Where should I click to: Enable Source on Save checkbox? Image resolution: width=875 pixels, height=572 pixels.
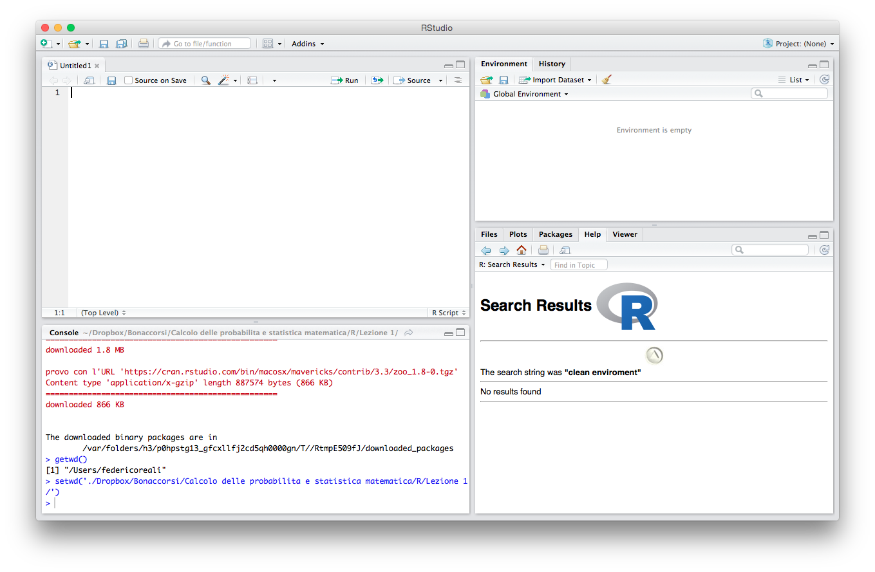coord(128,80)
